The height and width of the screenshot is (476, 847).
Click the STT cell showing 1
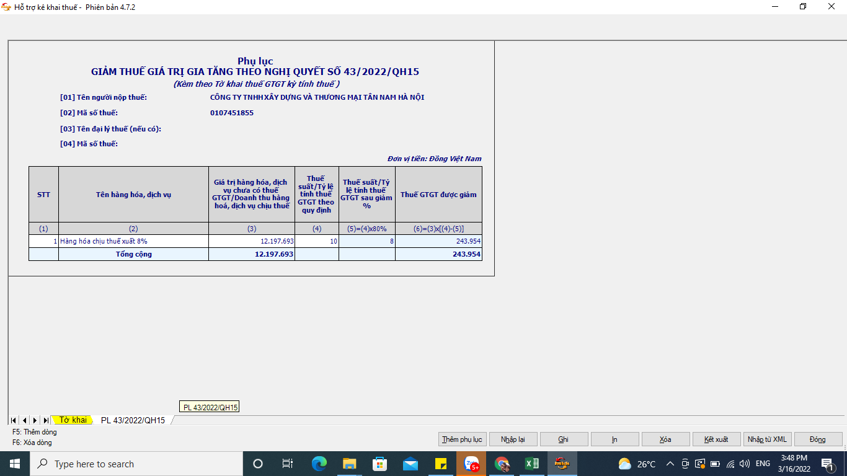43,241
